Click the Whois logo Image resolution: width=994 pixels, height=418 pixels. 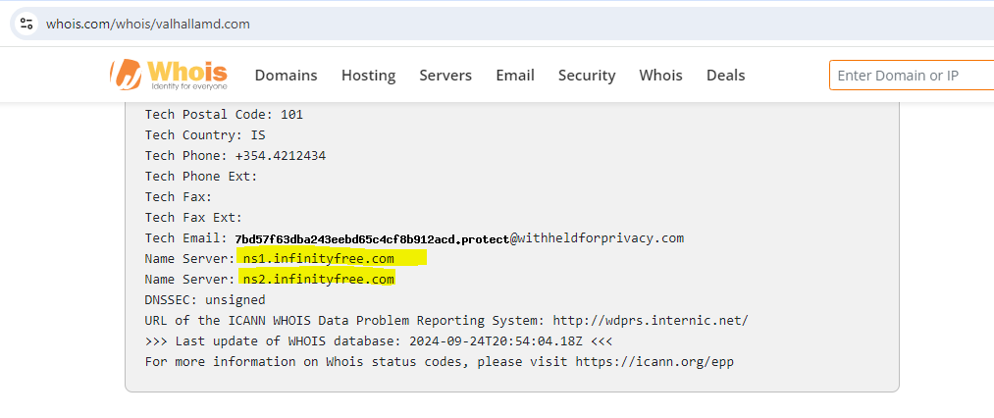pos(169,75)
